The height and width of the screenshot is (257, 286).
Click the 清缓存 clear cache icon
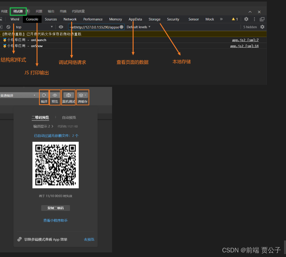coord(83,95)
